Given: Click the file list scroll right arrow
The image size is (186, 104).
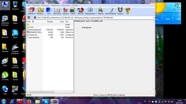Looking at the screenshot, I should point(72,92).
